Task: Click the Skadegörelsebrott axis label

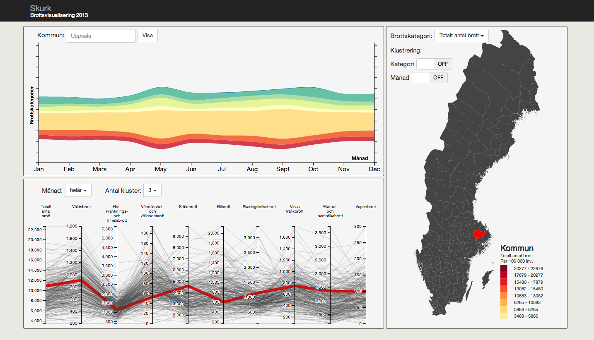Action: click(259, 206)
